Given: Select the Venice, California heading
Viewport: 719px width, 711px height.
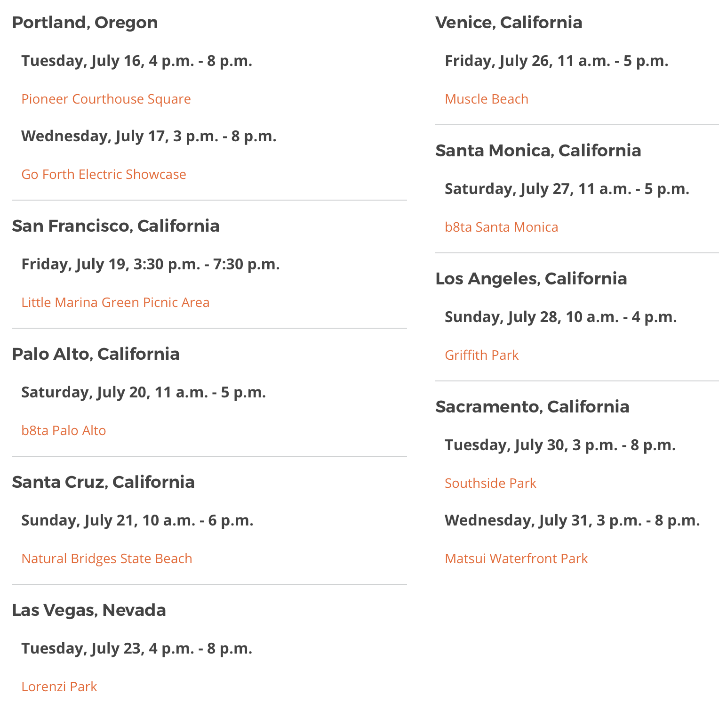Looking at the screenshot, I should 509,23.
